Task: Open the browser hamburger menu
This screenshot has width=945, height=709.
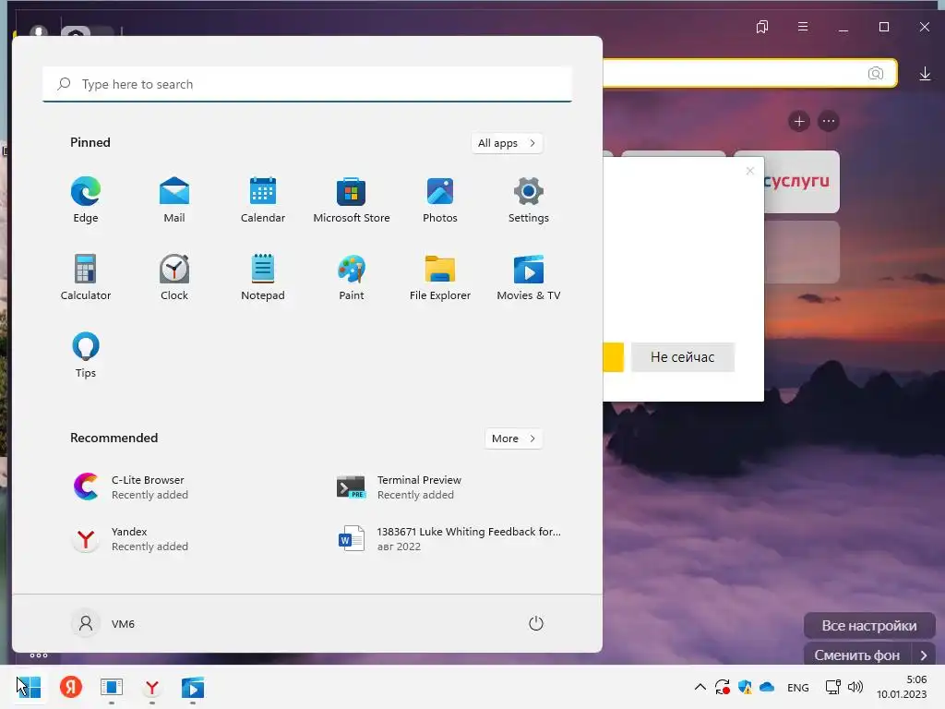Action: (x=803, y=27)
